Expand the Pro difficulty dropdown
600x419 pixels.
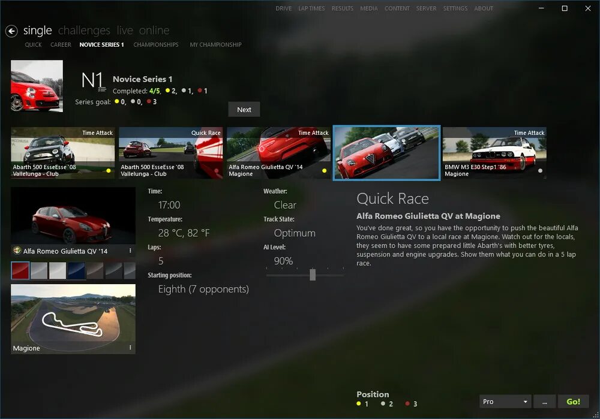[x=505, y=402]
